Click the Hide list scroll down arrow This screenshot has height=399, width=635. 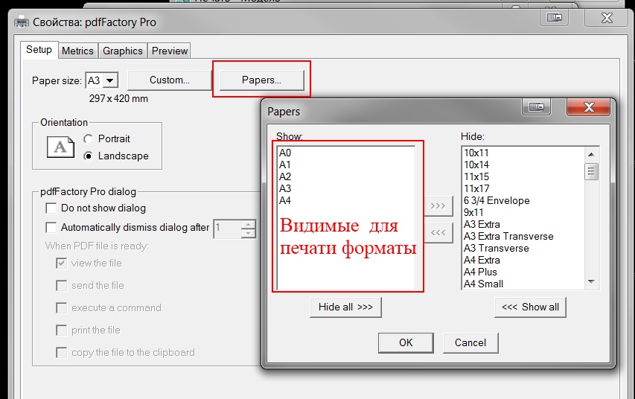pyautogui.click(x=591, y=282)
